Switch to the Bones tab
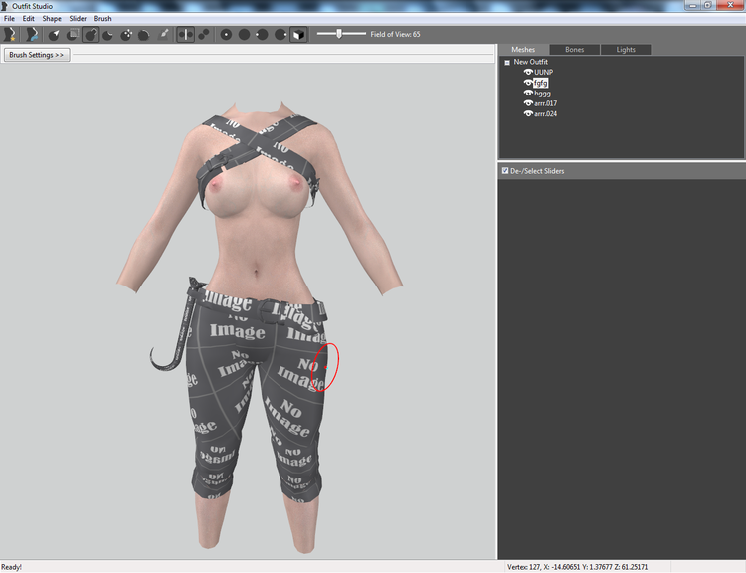The image size is (746, 573). click(574, 50)
